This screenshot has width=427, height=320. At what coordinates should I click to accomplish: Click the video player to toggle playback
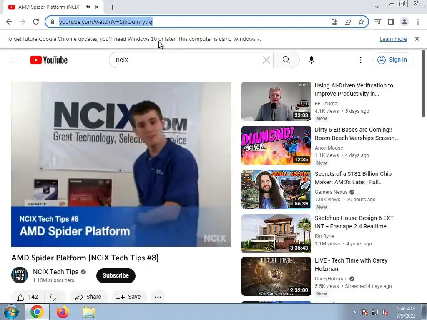pos(121,164)
